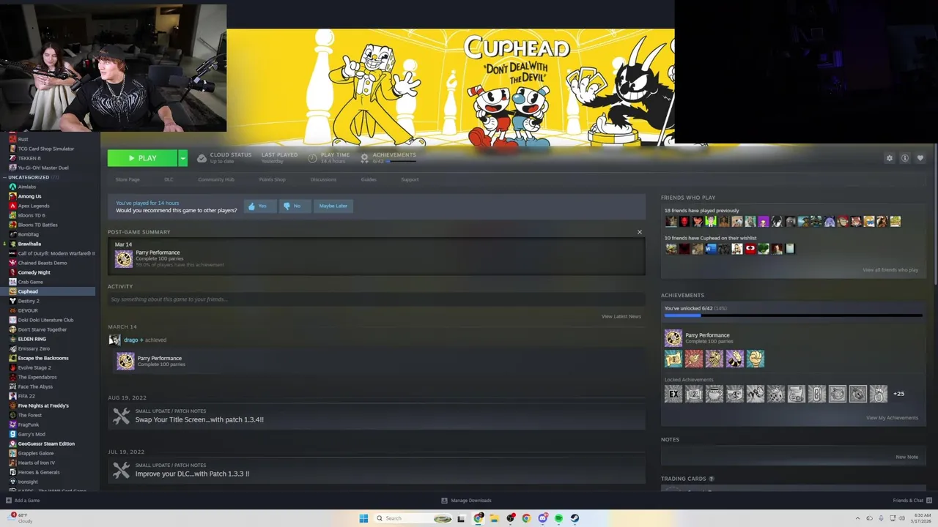Select Apex Legends in library list
This screenshot has width=938, height=527.
pyautogui.click(x=34, y=206)
